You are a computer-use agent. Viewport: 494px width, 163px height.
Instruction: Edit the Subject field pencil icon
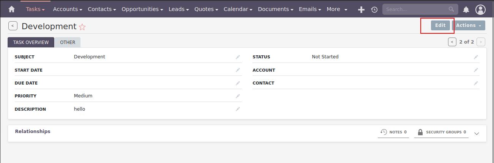[x=238, y=57]
